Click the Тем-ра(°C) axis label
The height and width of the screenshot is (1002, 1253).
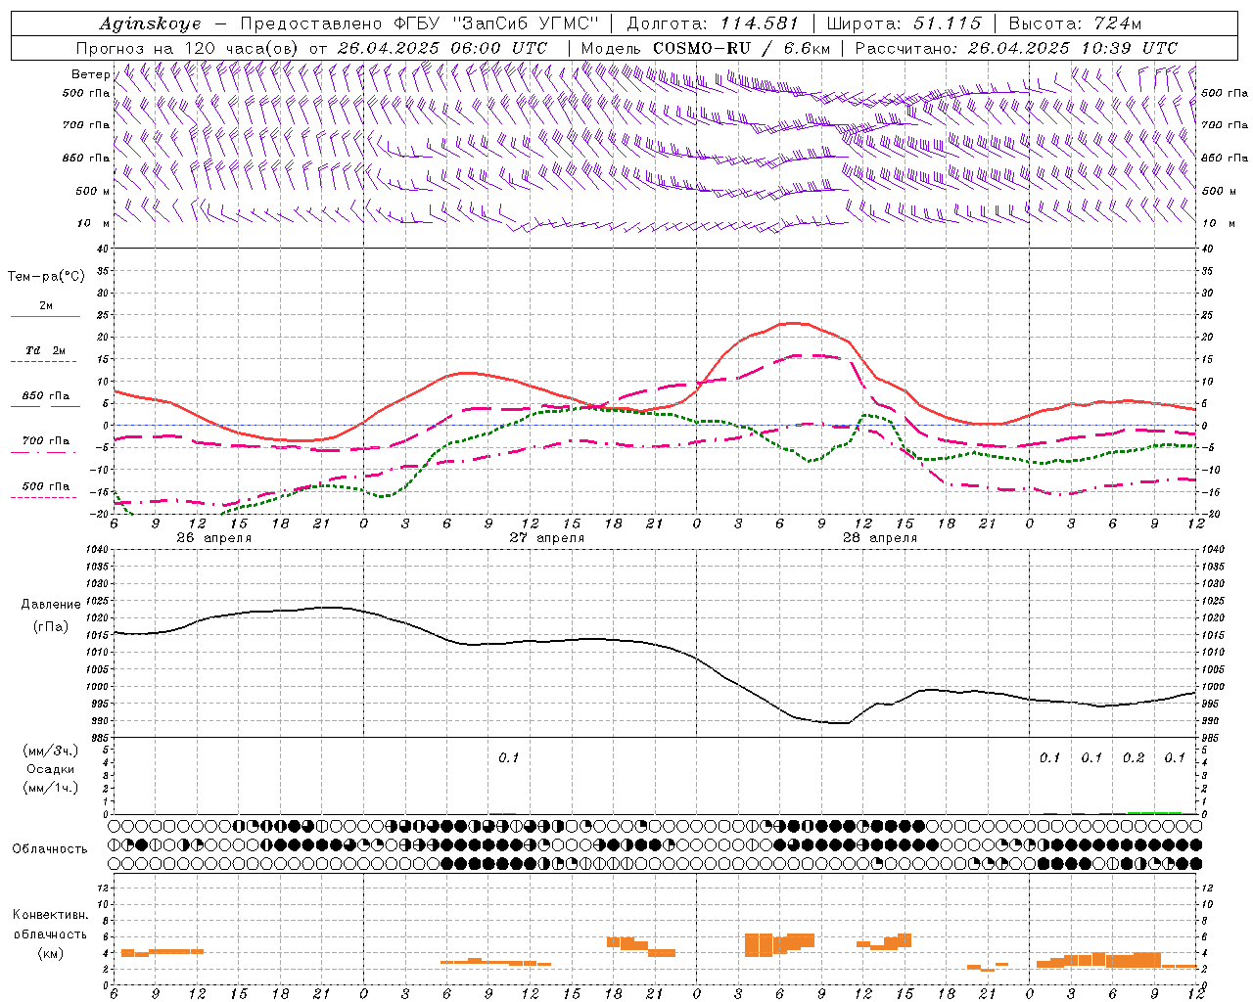pyautogui.click(x=46, y=277)
